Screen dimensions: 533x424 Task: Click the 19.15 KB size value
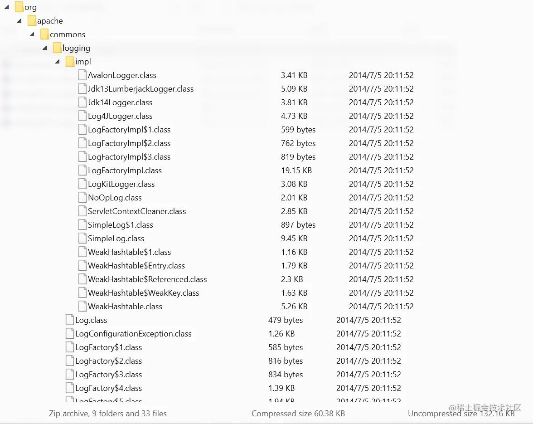pos(296,171)
